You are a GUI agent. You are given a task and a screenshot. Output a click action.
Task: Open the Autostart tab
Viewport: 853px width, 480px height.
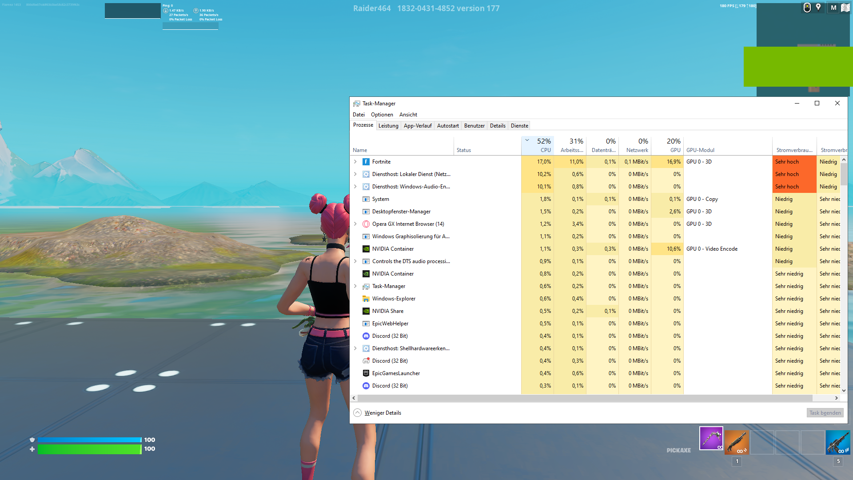tap(447, 126)
